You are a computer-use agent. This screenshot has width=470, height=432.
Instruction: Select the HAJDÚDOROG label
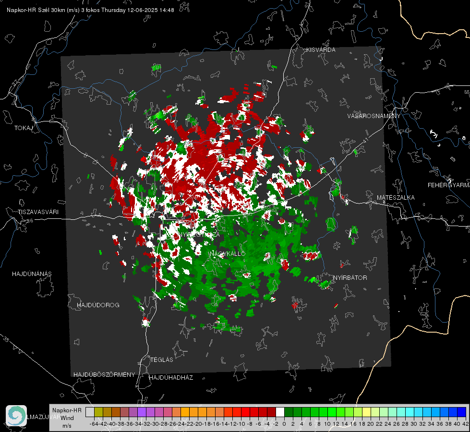pyautogui.click(x=98, y=305)
